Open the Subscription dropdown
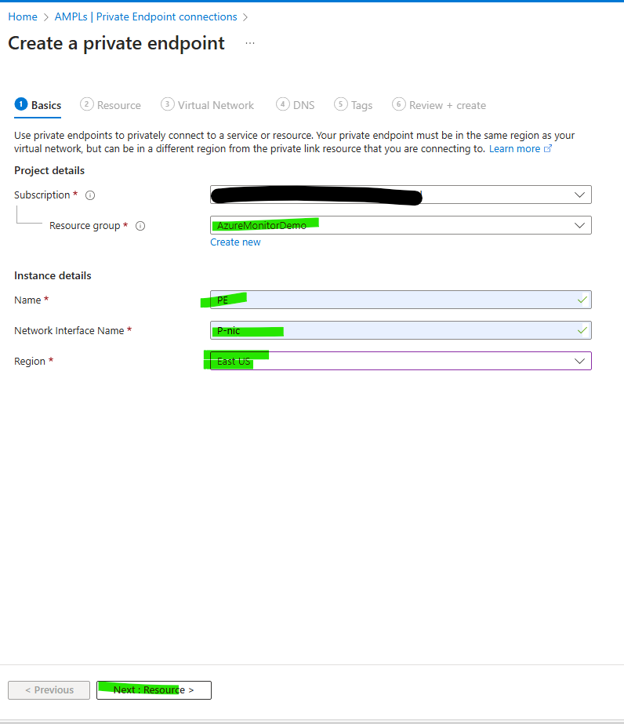The height and width of the screenshot is (724, 624). click(579, 195)
